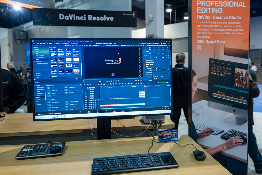262x175 pixels.
Task: Open the Playback menu
Action: [x=69, y=41]
